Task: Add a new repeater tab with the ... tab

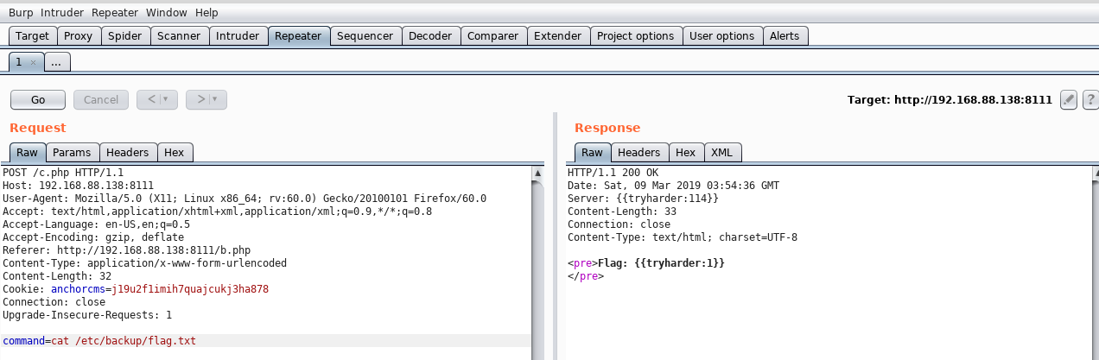Action: tap(56, 63)
